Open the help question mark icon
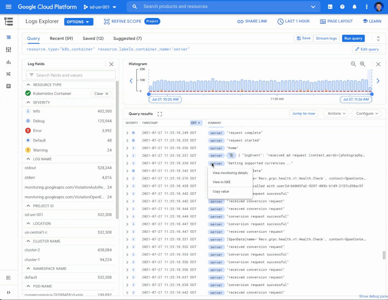Screen dimensions: 388x300 pos(342,7)
